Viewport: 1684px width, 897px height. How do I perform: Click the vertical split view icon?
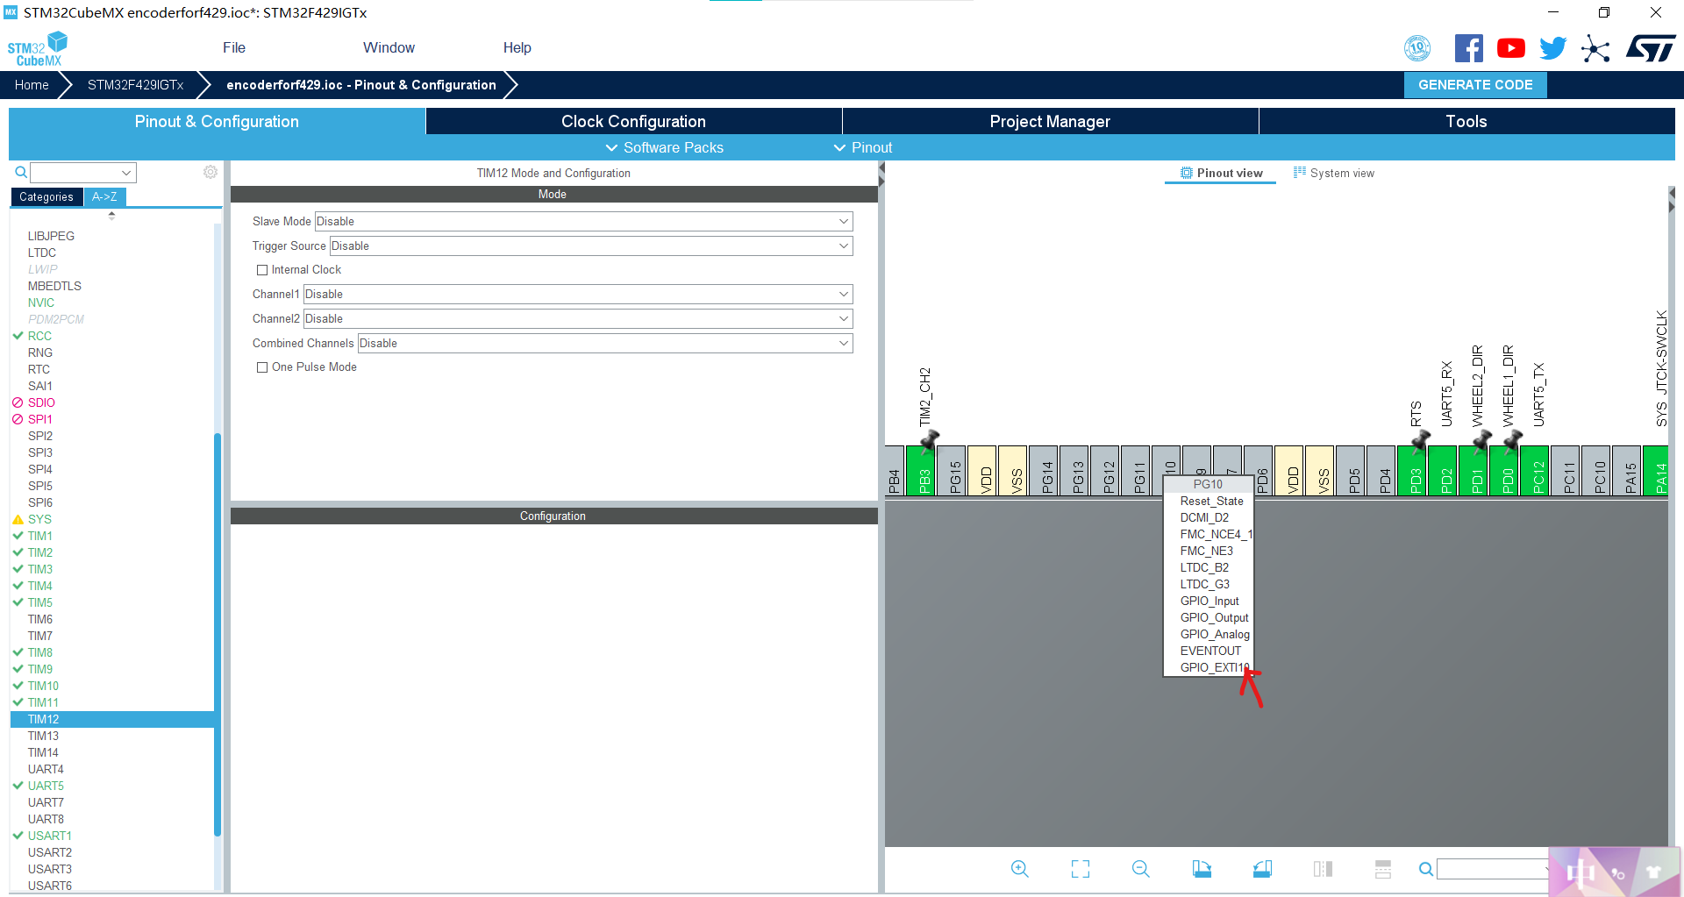click(x=1323, y=869)
